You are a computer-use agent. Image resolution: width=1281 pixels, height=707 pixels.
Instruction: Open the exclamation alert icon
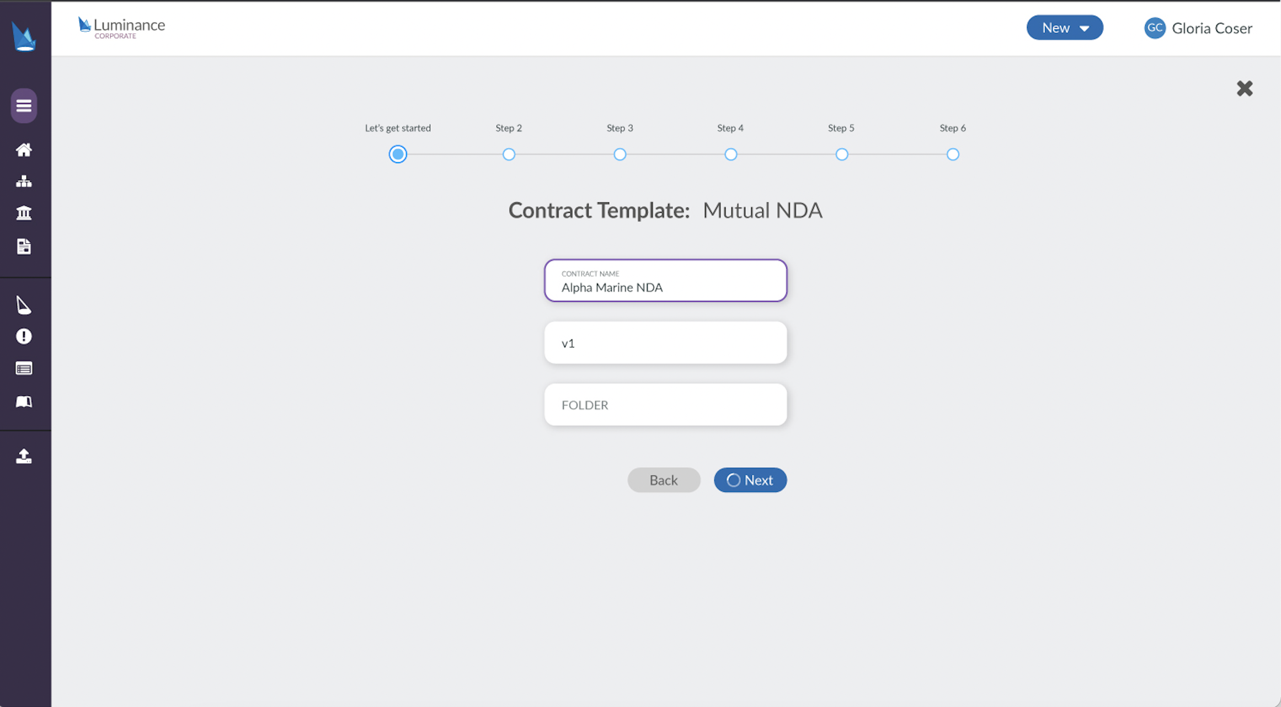pos(24,336)
